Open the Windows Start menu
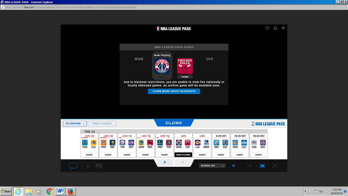348x196 pixels. 6,191
